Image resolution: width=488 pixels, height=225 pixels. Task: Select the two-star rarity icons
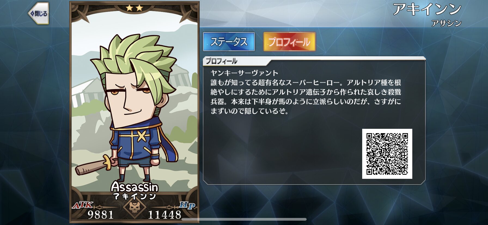tap(134, 8)
